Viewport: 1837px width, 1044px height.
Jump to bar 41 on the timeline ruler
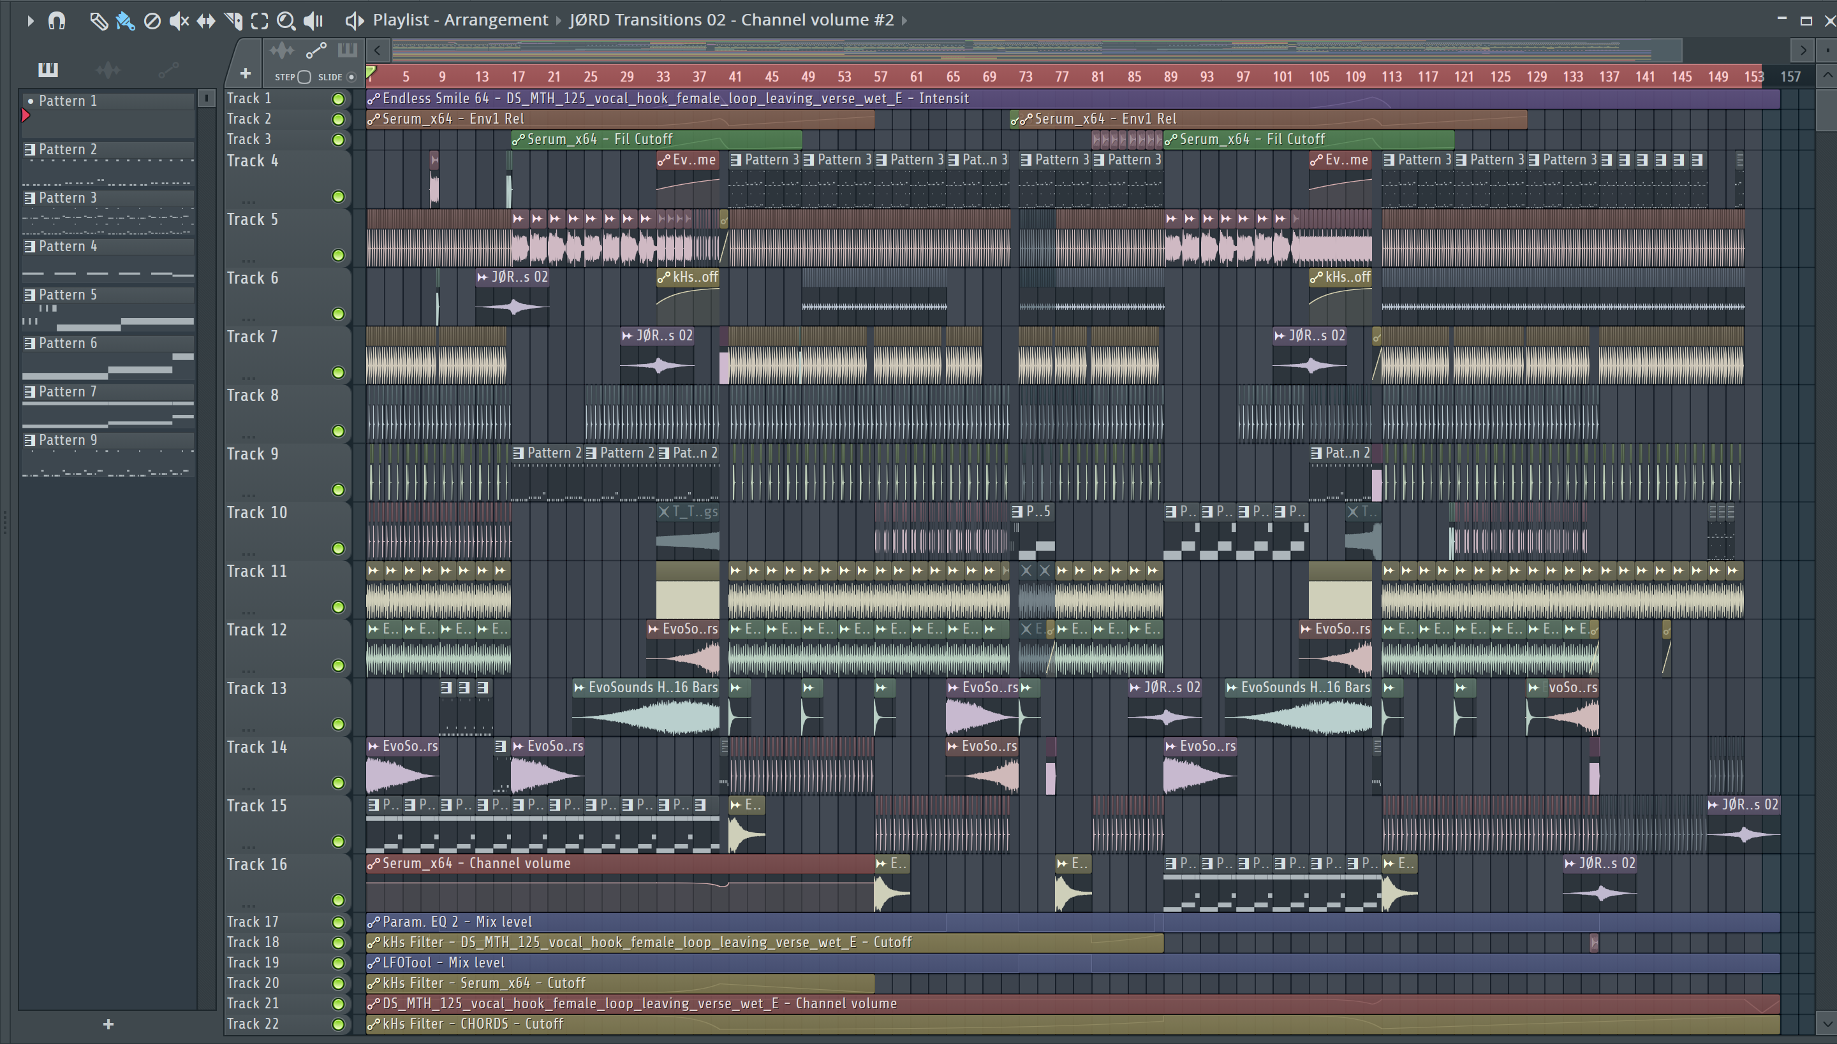[x=735, y=76]
